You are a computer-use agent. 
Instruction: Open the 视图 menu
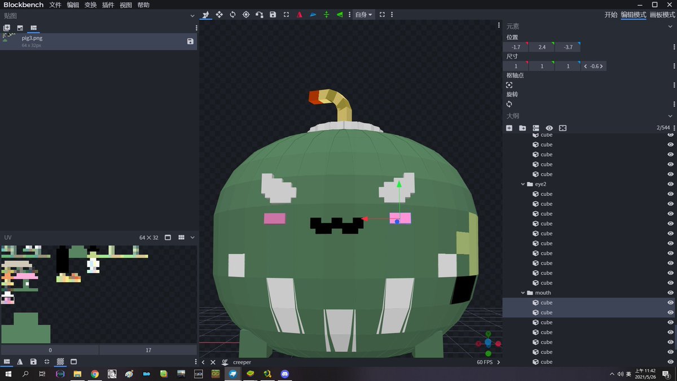pos(126,5)
